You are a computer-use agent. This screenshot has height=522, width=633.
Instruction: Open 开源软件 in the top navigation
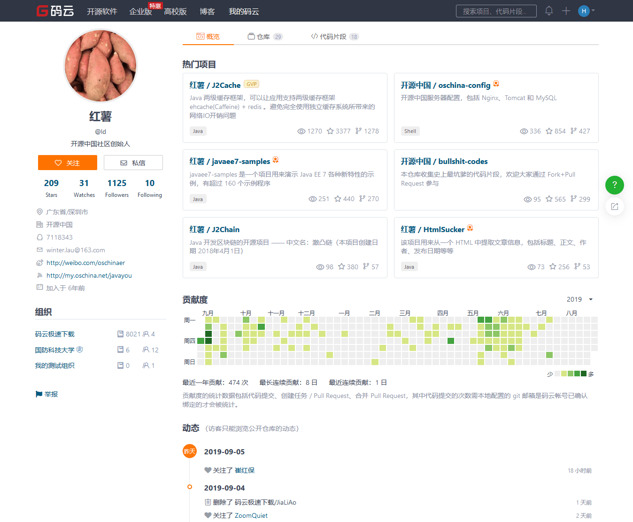tap(102, 11)
